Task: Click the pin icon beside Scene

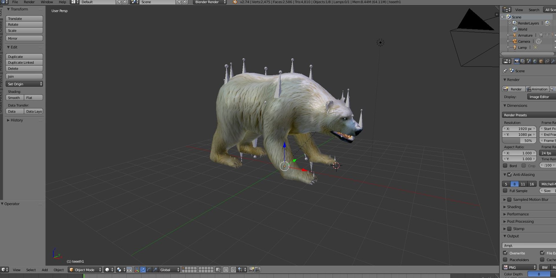Action: coord(505,71)
